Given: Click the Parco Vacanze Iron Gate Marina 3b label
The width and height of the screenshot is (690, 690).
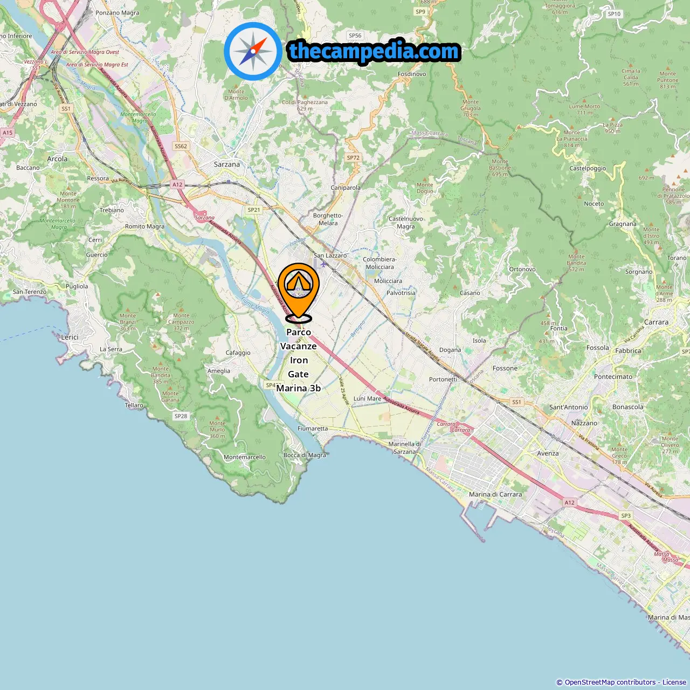Looking at the screenshot, I should [299, 360].
